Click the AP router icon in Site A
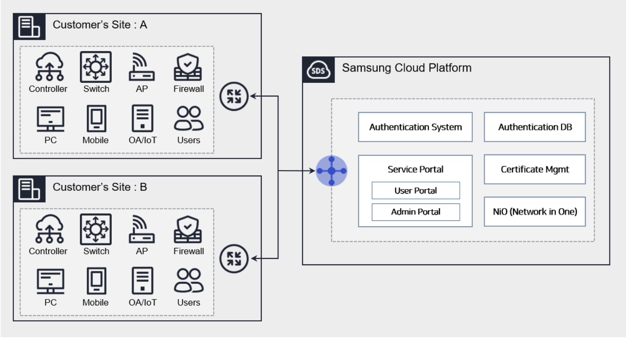 pos(141,68)
